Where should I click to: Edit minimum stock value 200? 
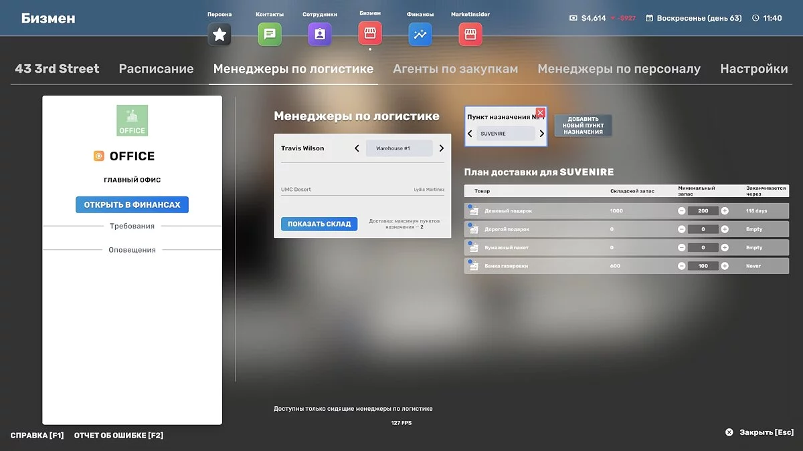[x=703, y=211]
